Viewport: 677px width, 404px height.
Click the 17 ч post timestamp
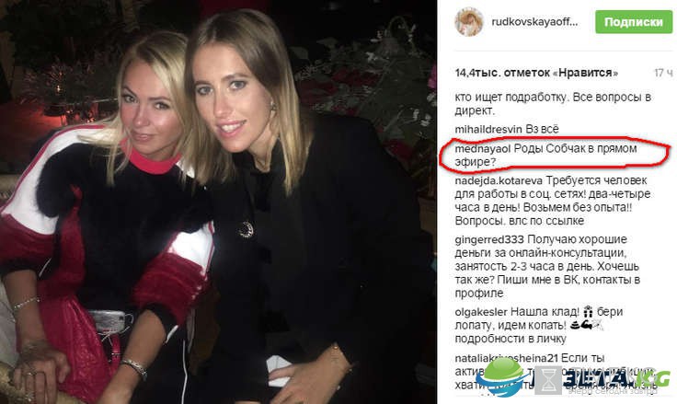pos(663,73)
